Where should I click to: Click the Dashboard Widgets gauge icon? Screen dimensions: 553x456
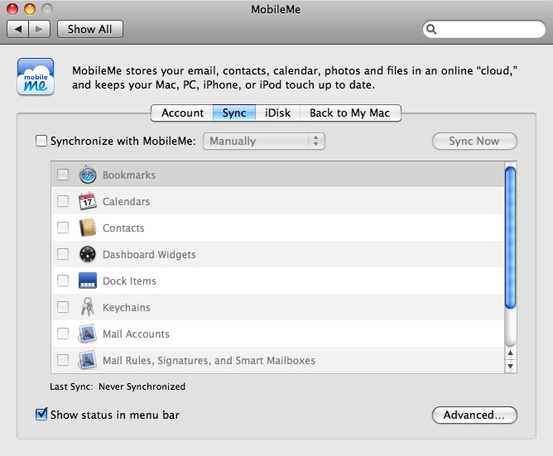coord(88,254)
